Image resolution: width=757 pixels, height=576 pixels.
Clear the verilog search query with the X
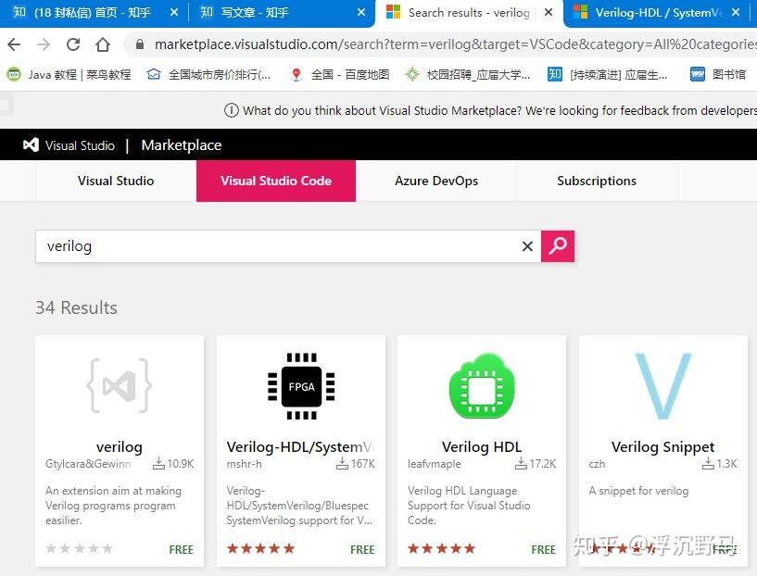point(527,246)
